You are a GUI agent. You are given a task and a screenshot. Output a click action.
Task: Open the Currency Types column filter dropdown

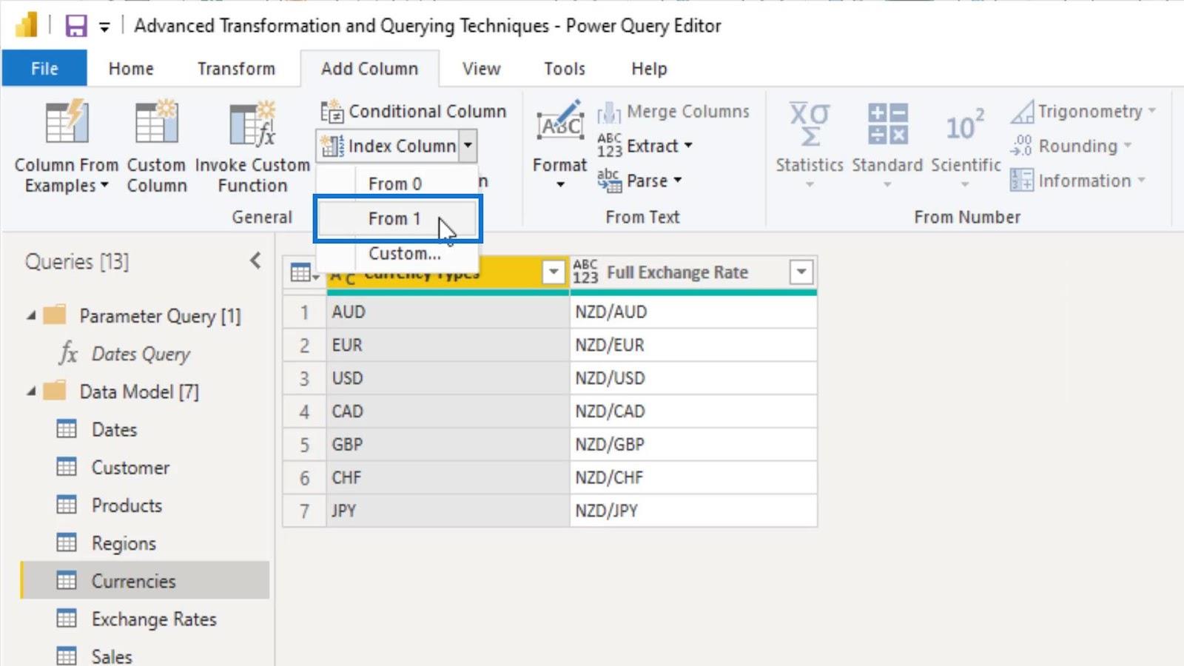pyautogui.click(x=553, y=272)
